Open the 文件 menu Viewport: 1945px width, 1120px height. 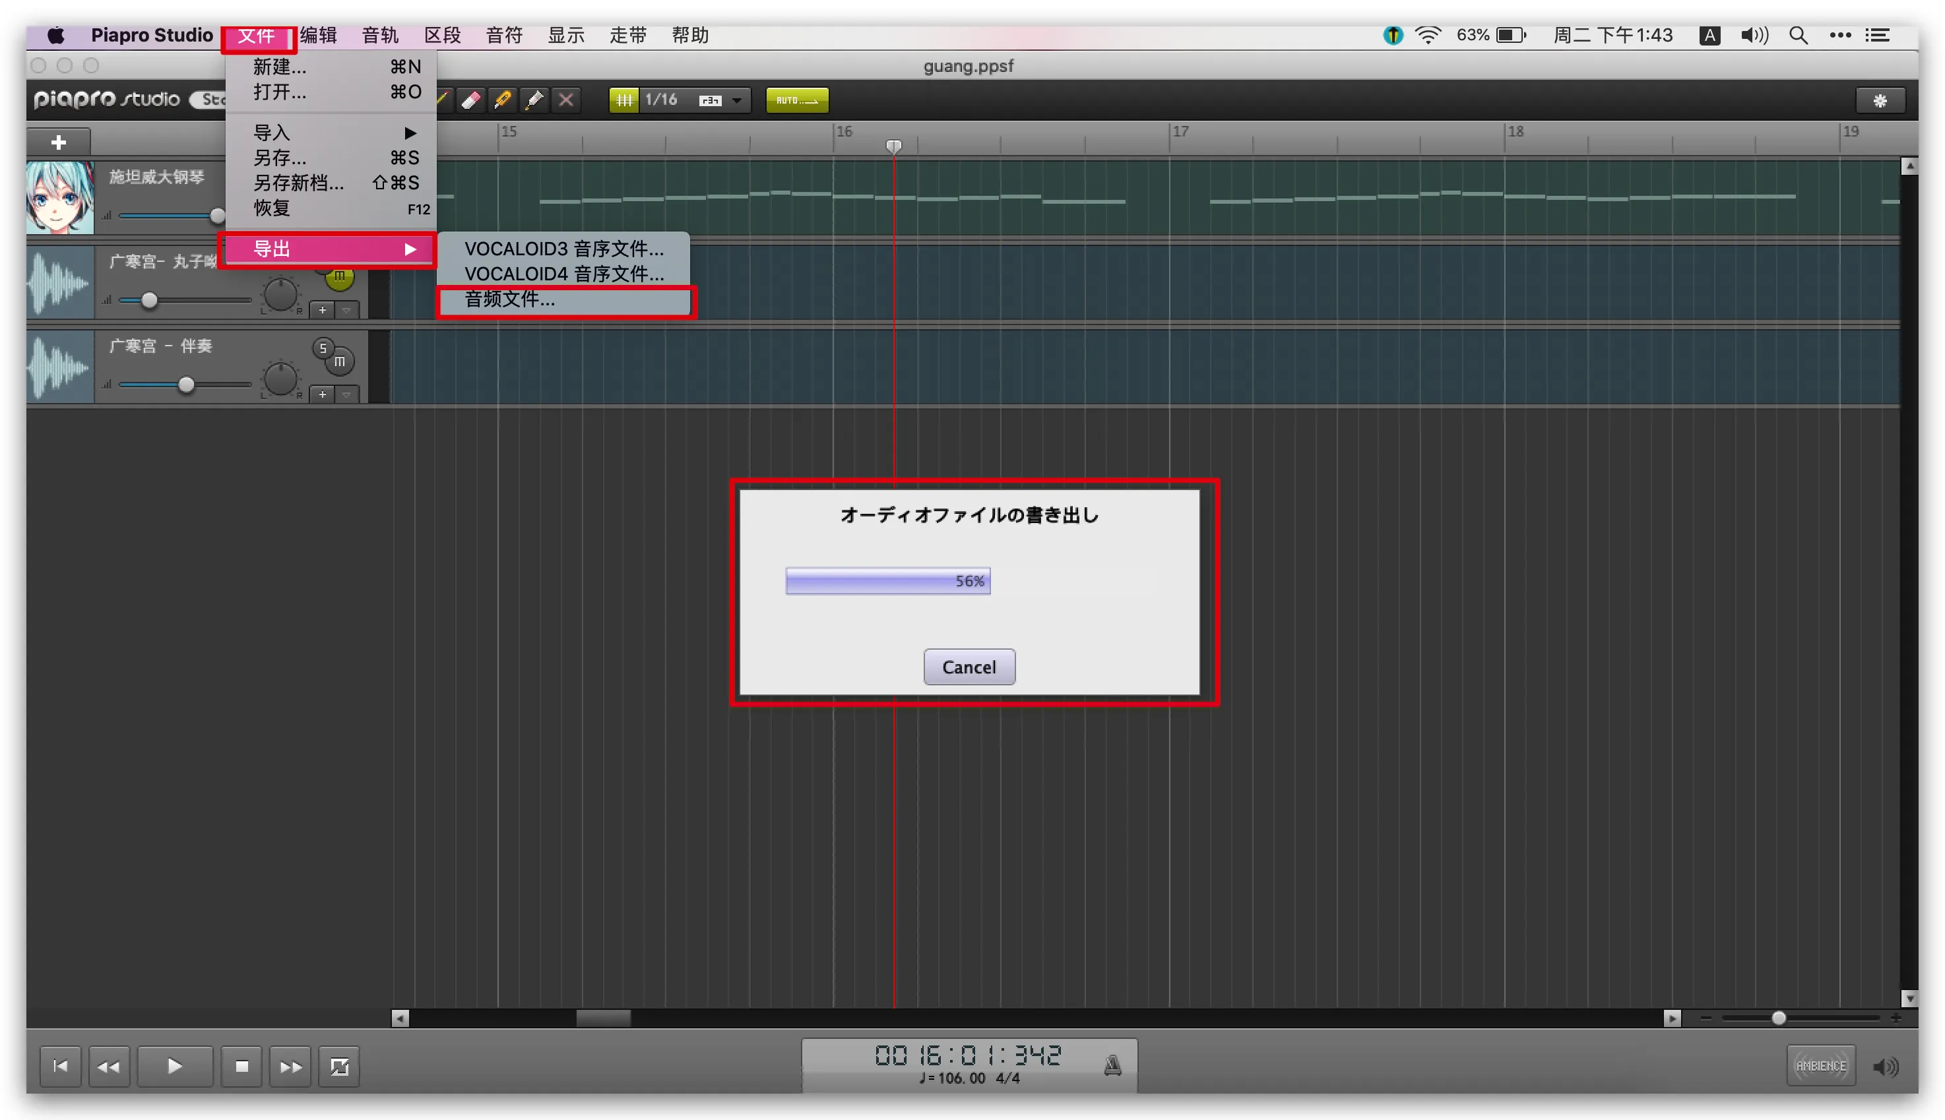(257, 36)
